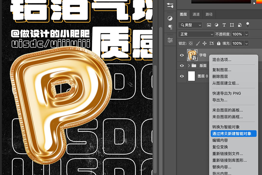Filter layers by pixel layers icon

pyautogui.click(x=209, y=25)
